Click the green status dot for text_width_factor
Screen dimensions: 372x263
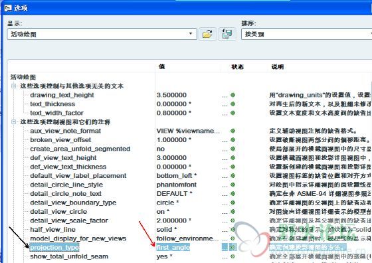coord(232,113)
